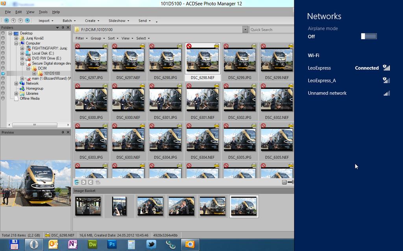Viewport: 403px width, 251px height.
Task: Pin the Preview panel with the pushpin icon
Action: [63, 132]
